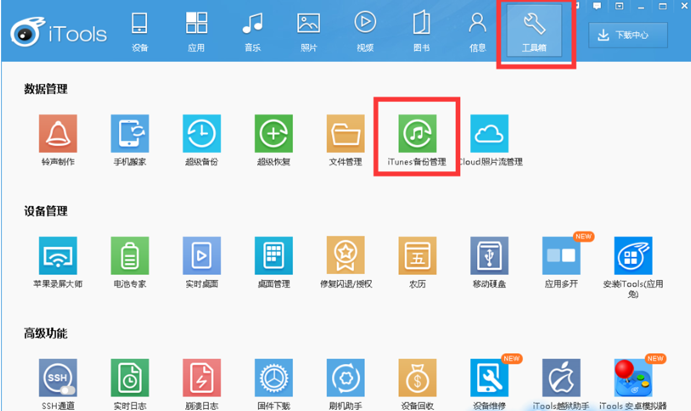The width and height of the screenshot is (691, 411).
Task: Switch to the 设备 device tab
Action: pos(140,31)
